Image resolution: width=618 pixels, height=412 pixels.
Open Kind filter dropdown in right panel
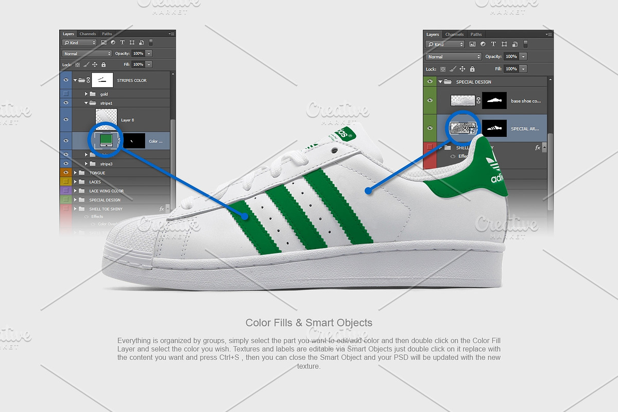[x=445, y=44]
